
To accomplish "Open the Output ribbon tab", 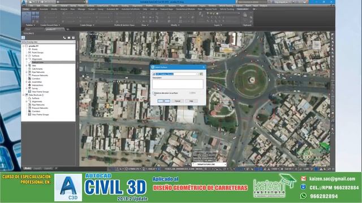I will point(91,9).
